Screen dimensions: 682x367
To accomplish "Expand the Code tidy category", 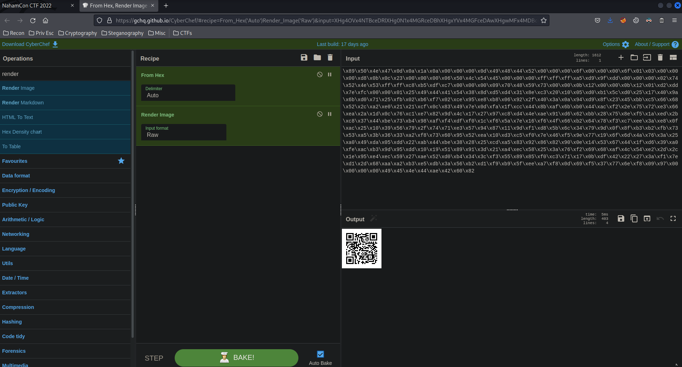I will click(x=65, y=336).
